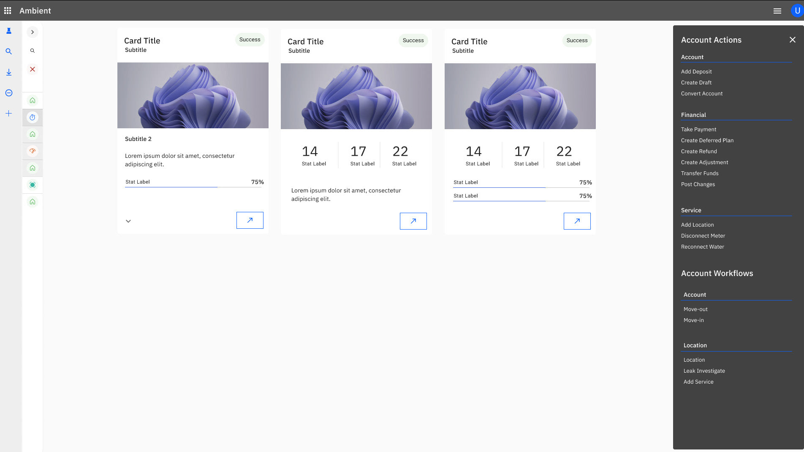
Task: Click Add Deposit action
Action: click(696, 72)
